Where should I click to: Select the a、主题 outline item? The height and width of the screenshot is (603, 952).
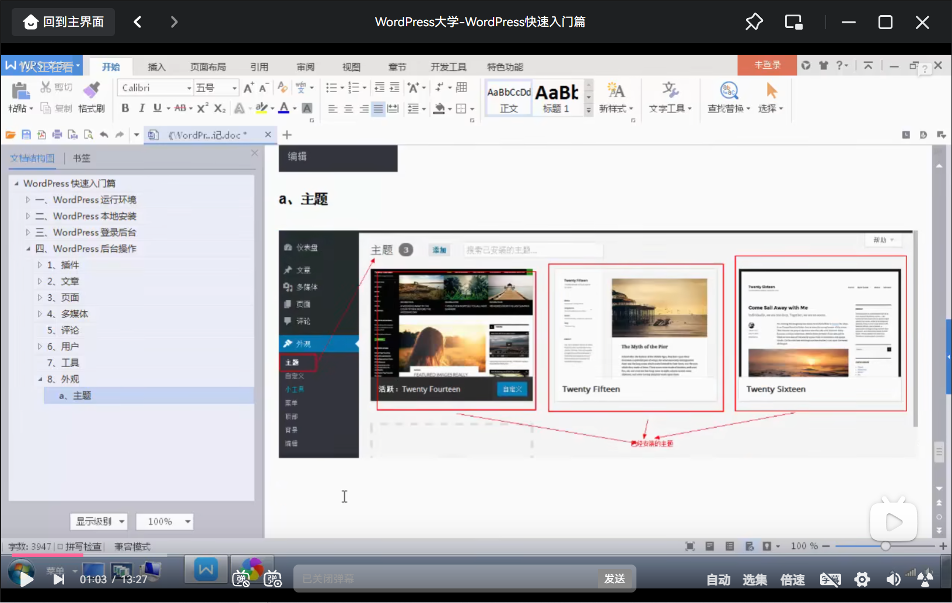tap(149, 396)
